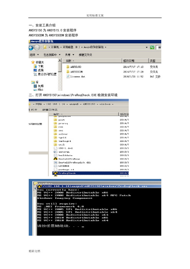Click the ansys$ breadcrumb segment
This screenshot has width=190, height=269.
point(74,104)
